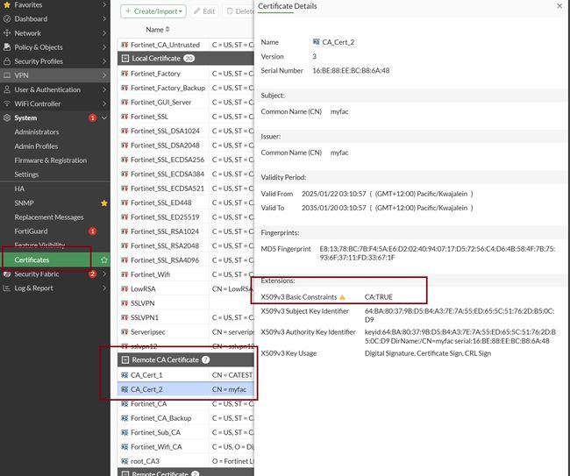Click the Delete button
This screenshot has height=476, width=570.
pos(239,11)
